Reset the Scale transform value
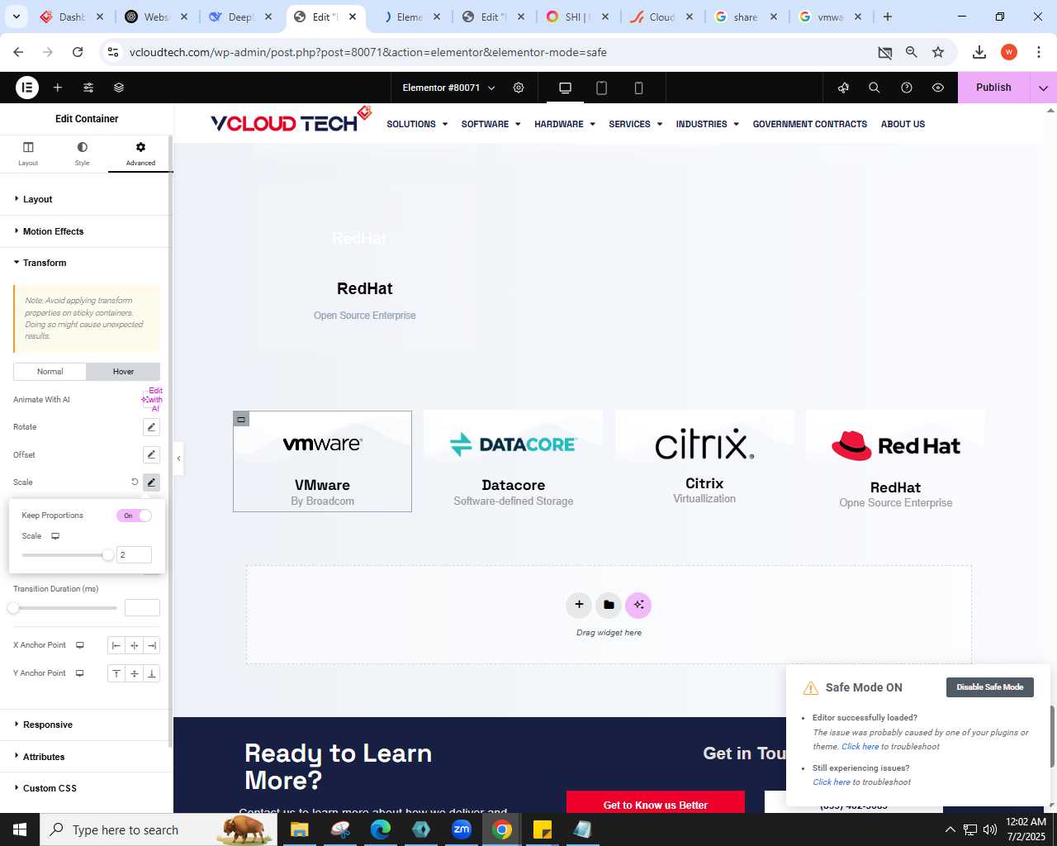 click(135, 482)
